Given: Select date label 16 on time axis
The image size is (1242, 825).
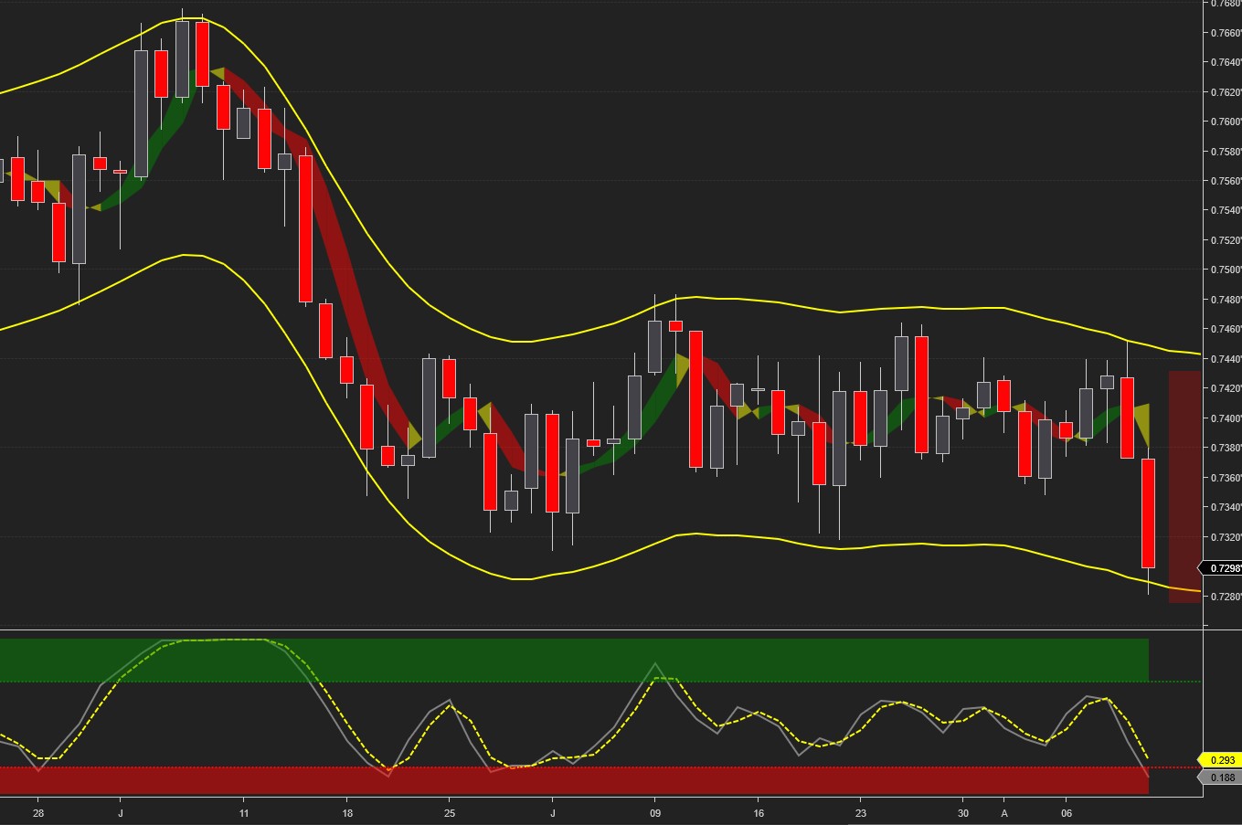Looking at the screenshot, I should click(x=759, y=812).
